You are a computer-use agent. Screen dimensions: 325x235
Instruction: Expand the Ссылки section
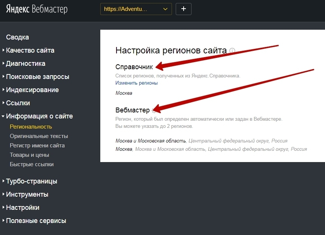point(18,103)
